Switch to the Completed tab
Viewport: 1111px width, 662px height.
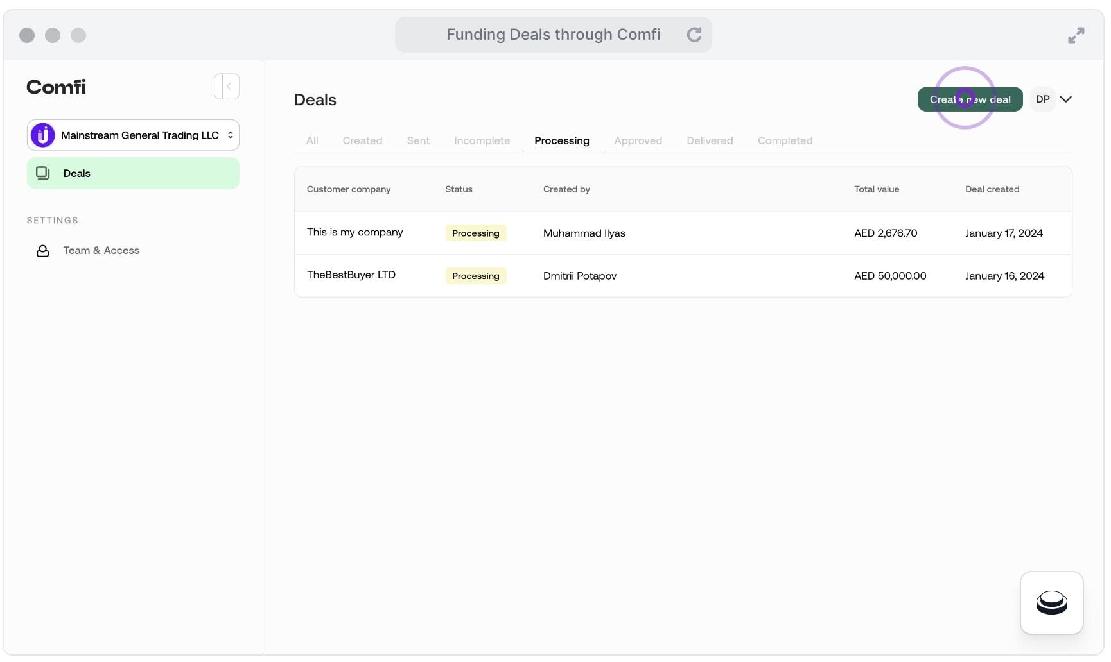pyautogui.click(x=785, y=140)
